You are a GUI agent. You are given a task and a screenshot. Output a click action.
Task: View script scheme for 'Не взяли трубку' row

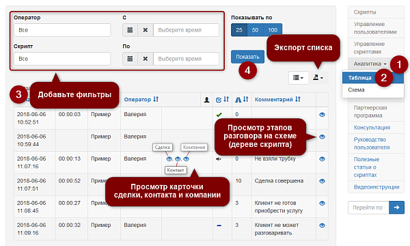point(322,159)
